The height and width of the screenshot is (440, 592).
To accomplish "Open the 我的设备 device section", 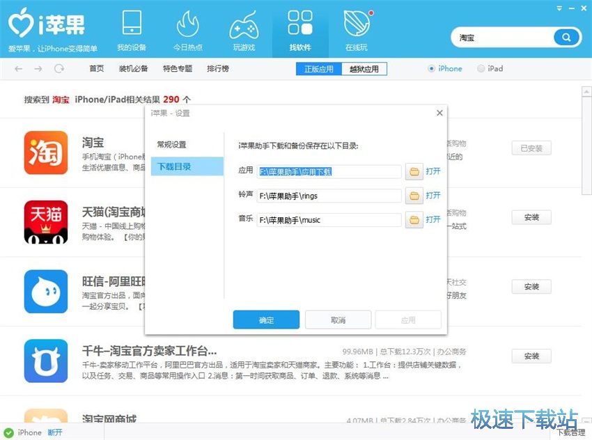I will point(132,31).
